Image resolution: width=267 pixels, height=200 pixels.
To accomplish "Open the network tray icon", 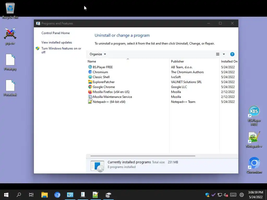I will pos(220,195).
